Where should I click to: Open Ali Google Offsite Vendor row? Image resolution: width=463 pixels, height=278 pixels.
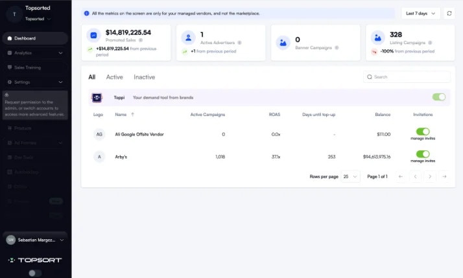pos(268,134)
